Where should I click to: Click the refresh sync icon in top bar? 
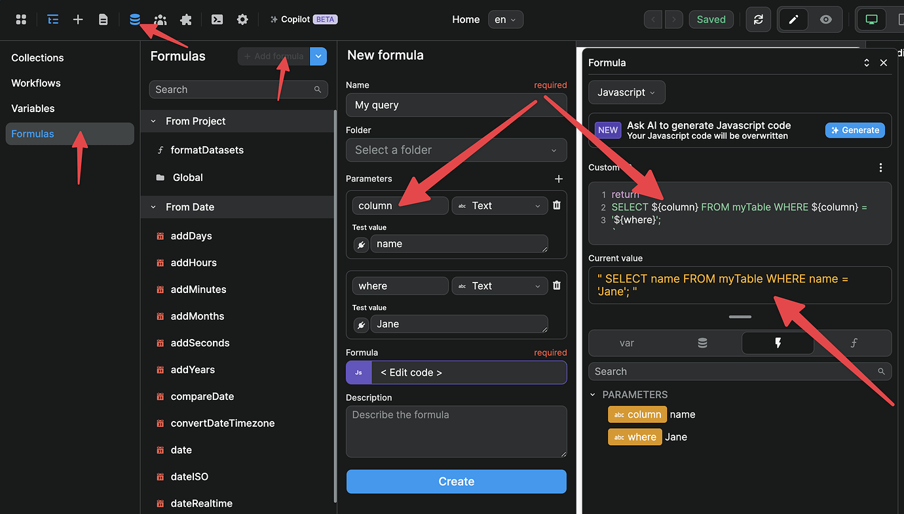tap(759, 20)
